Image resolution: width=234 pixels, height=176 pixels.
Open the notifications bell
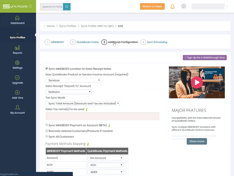[x=173, y=6]
